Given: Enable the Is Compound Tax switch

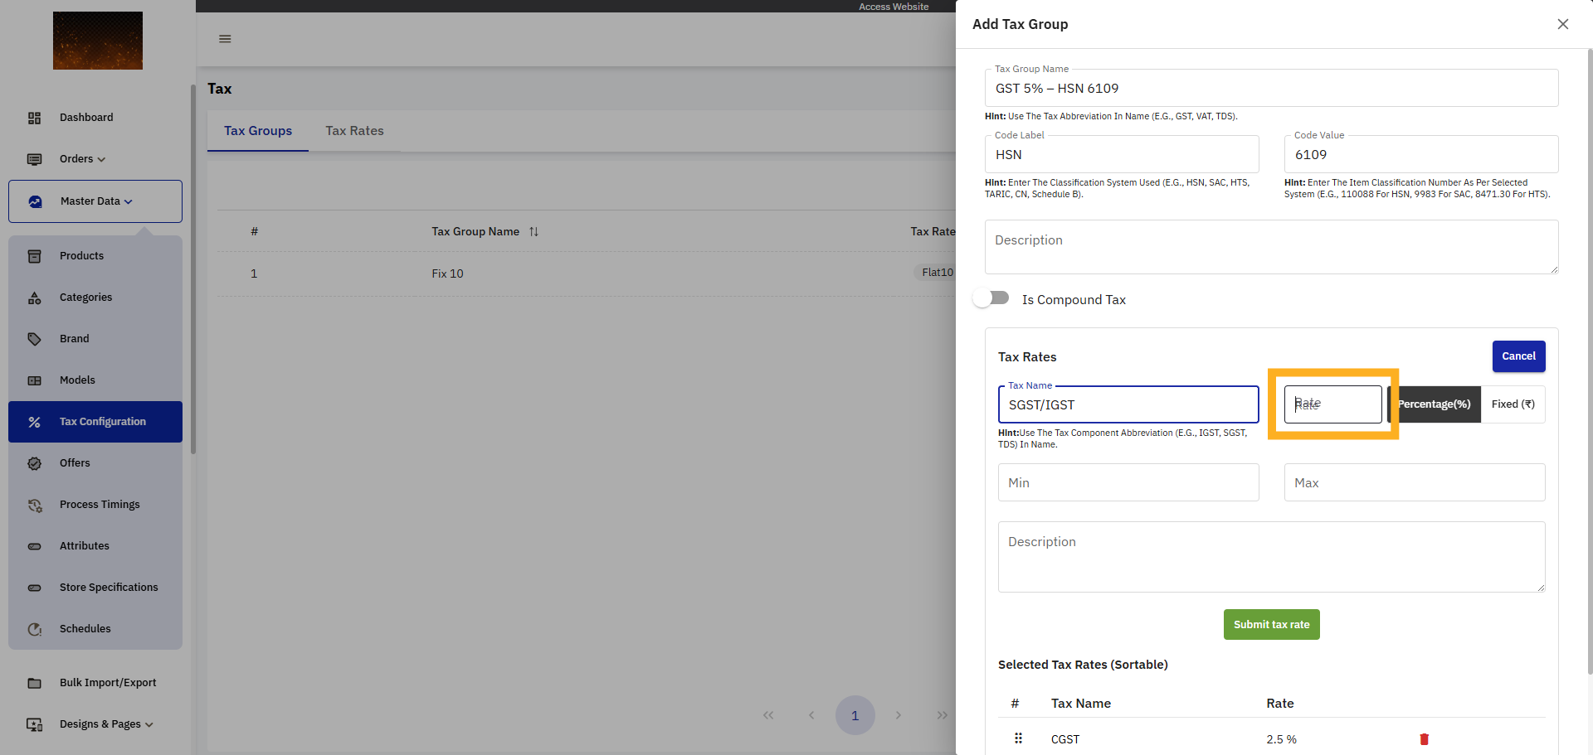Looking at the screenshot, I should [x=991, y=298].
